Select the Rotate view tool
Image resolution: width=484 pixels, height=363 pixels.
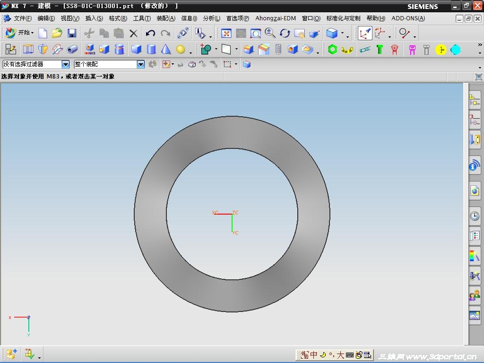pyautogui.click(x=285, y=33)
